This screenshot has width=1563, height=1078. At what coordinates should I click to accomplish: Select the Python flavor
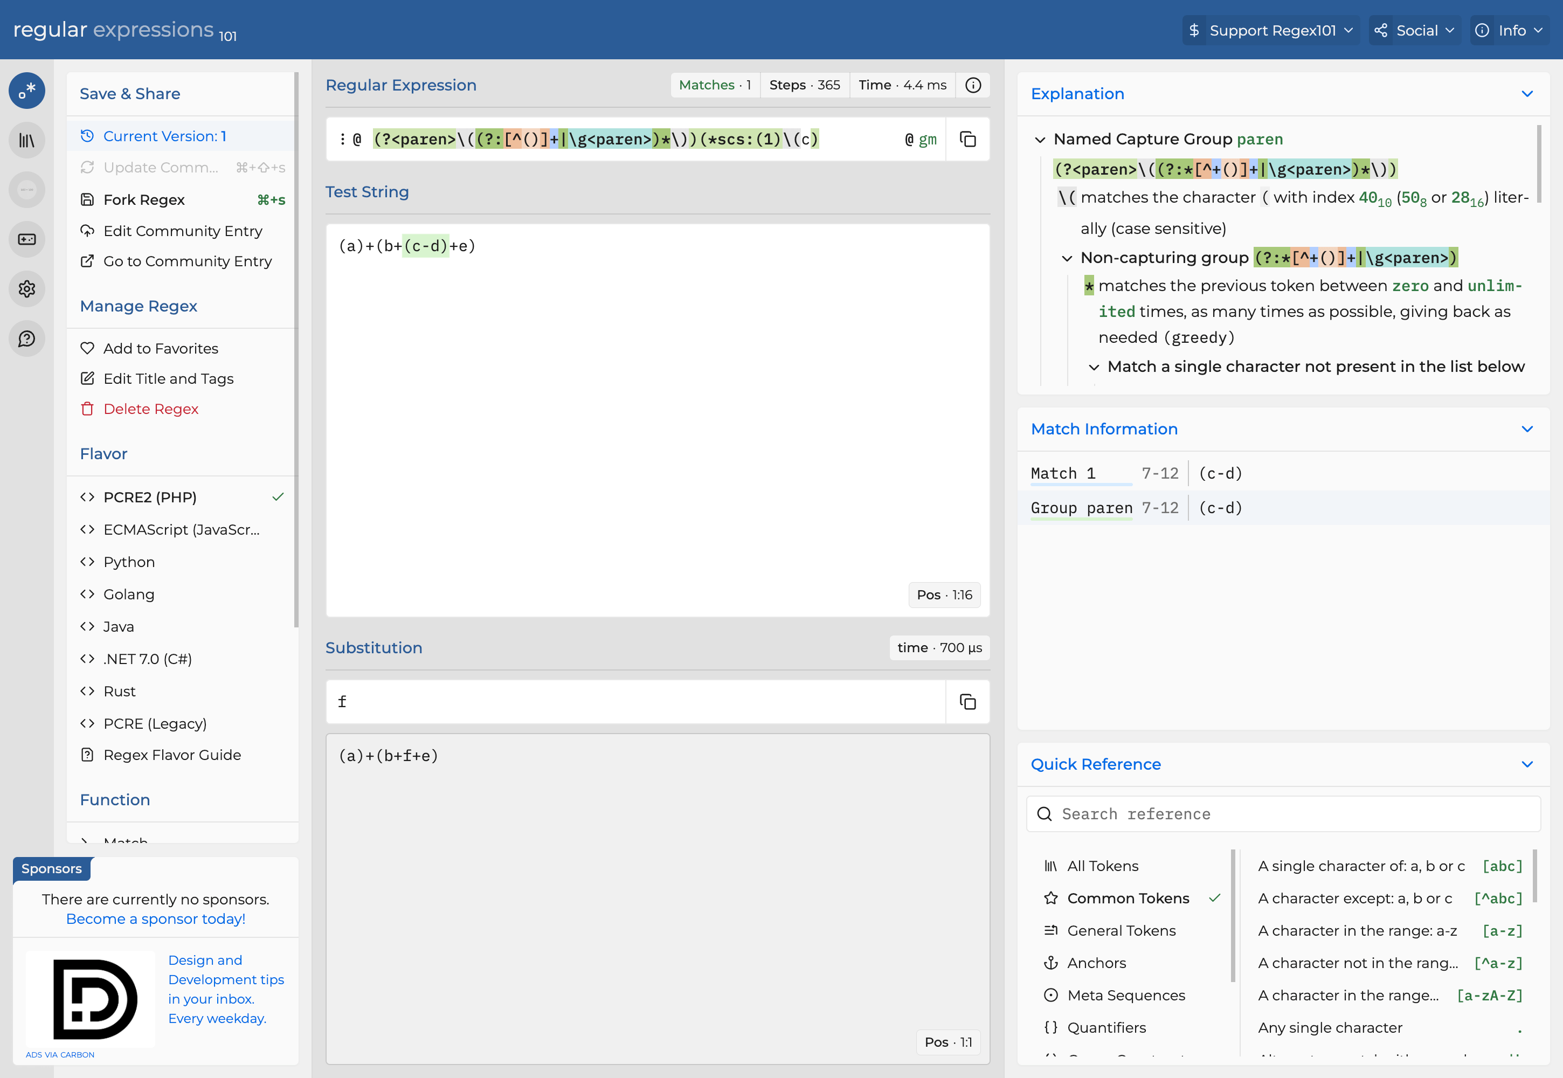tap(129, 562)
